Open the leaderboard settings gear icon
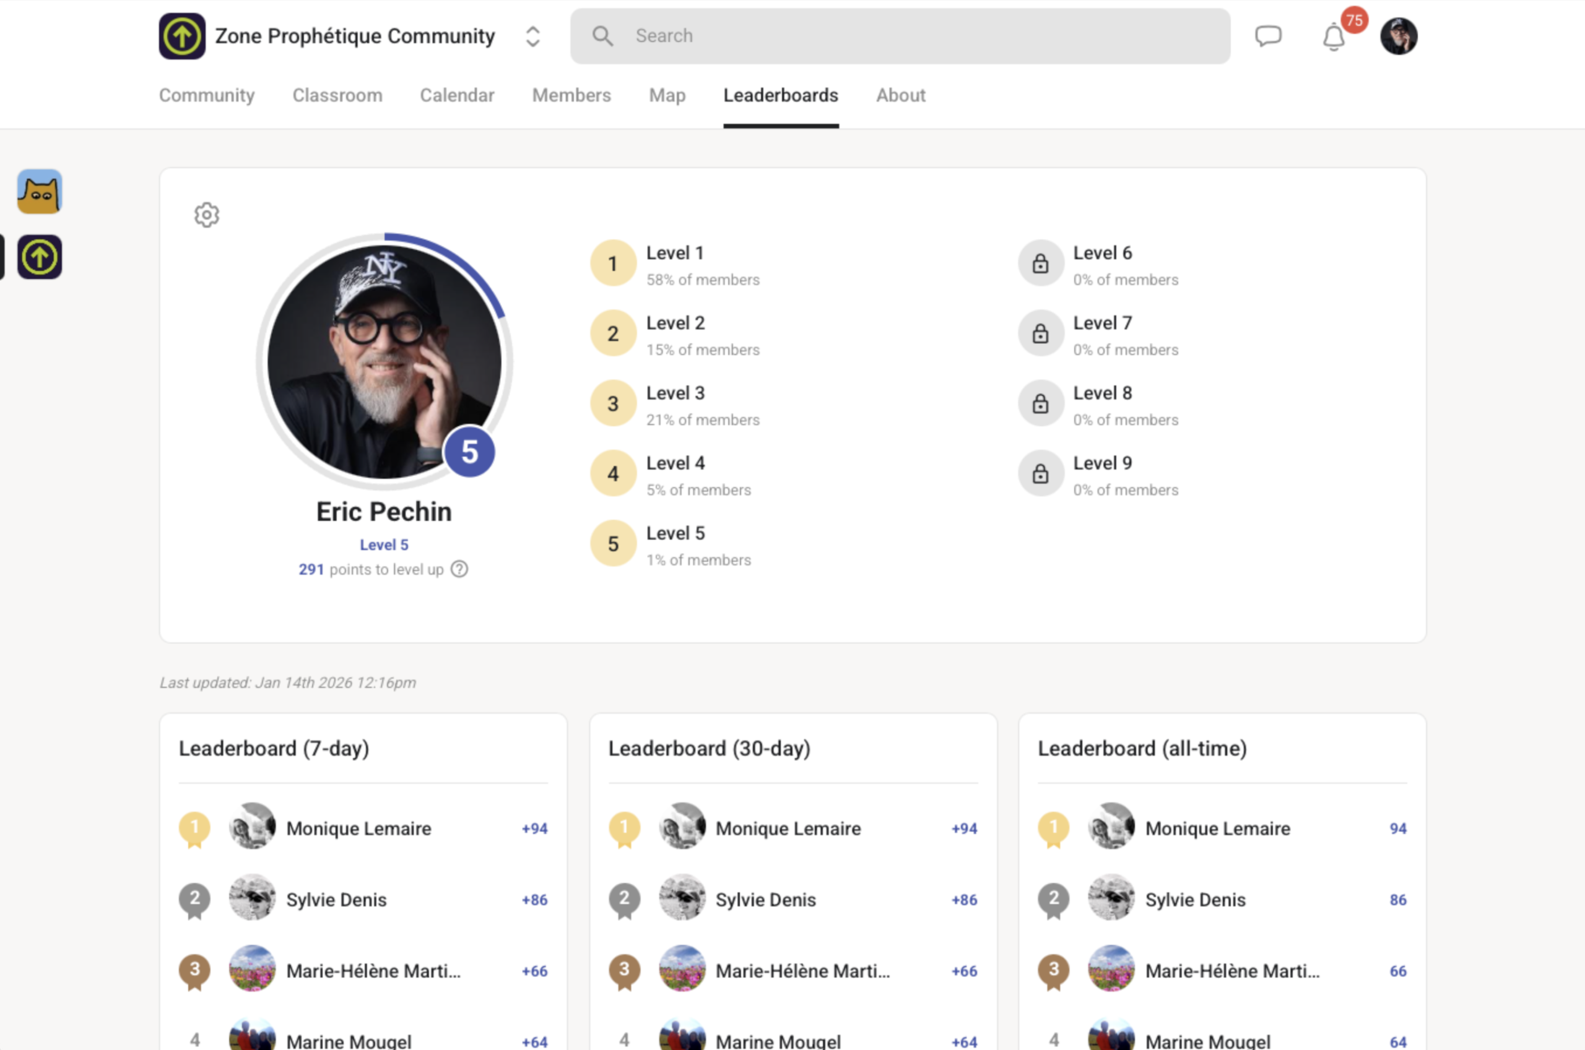 [206, 215]
